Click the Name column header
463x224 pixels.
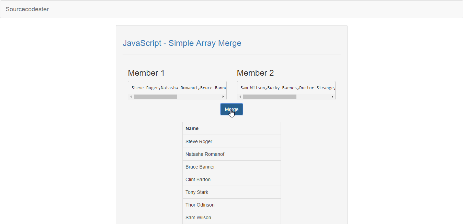click(x=231, y=128)
